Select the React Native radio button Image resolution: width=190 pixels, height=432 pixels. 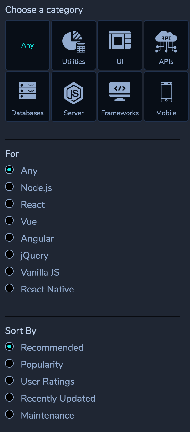(10, 288)
